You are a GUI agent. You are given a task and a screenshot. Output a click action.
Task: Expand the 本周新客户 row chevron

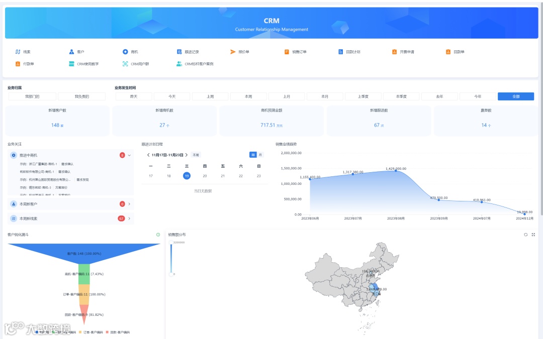coord(129,204)
